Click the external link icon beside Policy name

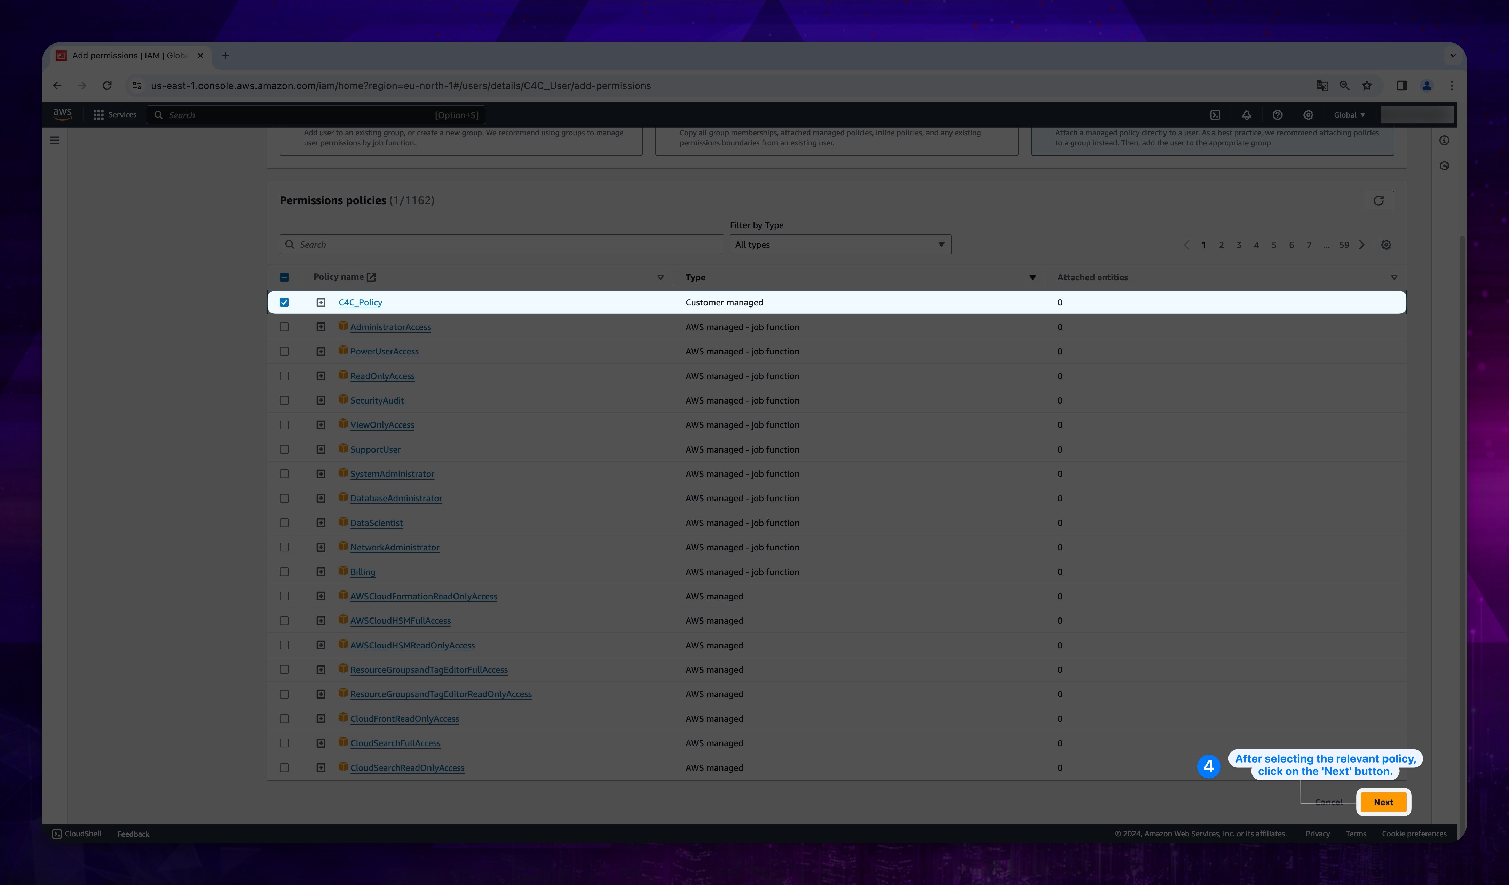371,277
